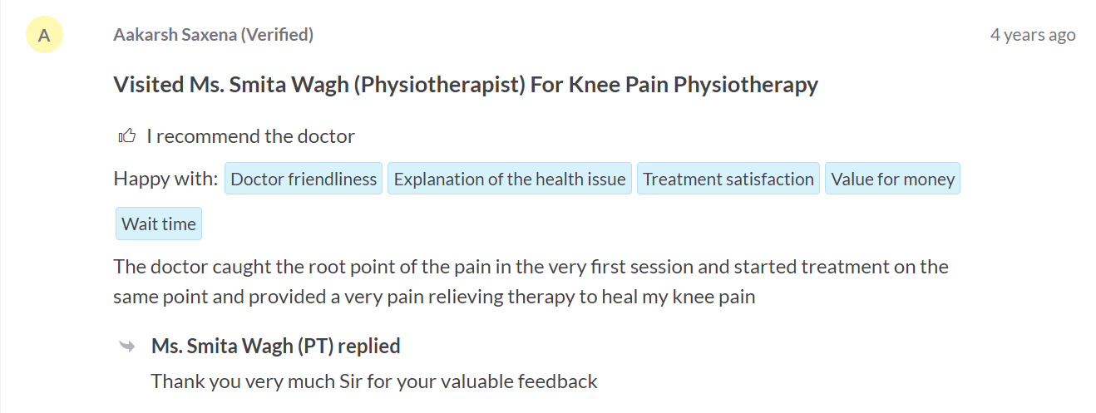Click the word "Physiotherapist" in the title
Image resolution: width=1096 pixels, height=413 pixels.
click(440, 84)
